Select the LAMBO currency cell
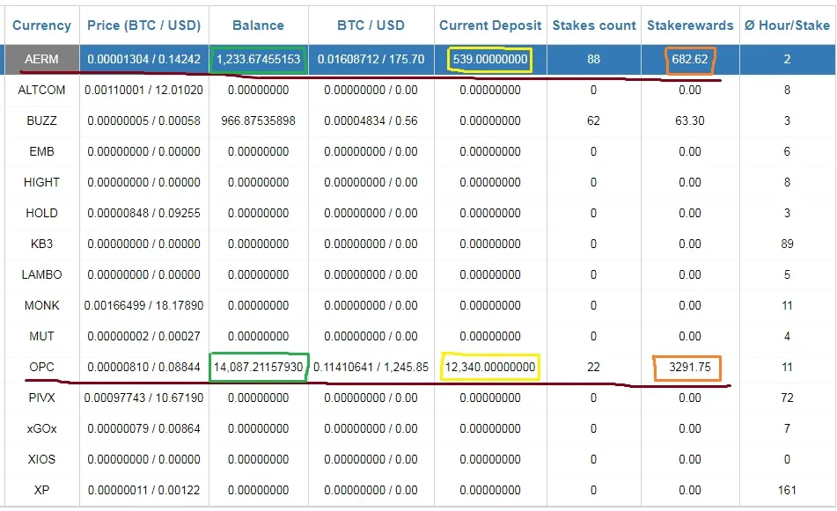837x511 pixels. point(41,274)
